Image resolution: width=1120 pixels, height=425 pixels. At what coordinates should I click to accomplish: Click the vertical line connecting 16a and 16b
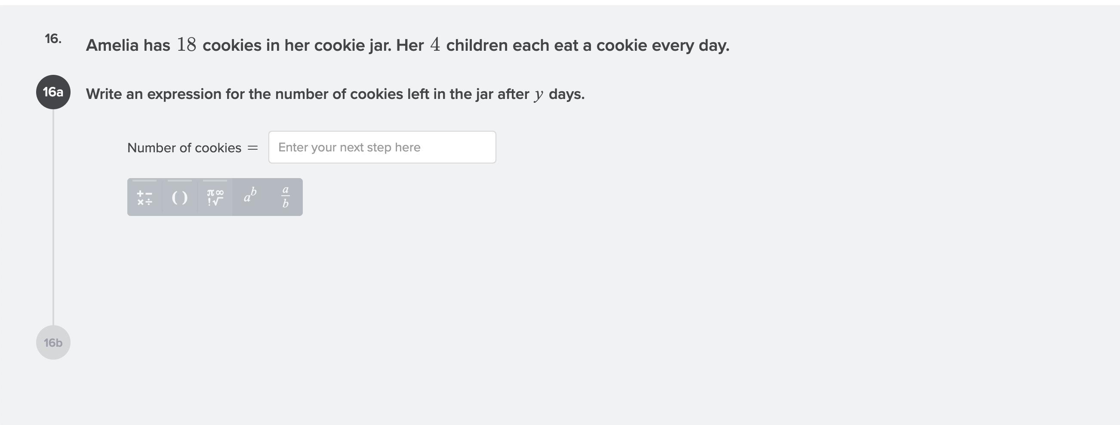(53, 218)
